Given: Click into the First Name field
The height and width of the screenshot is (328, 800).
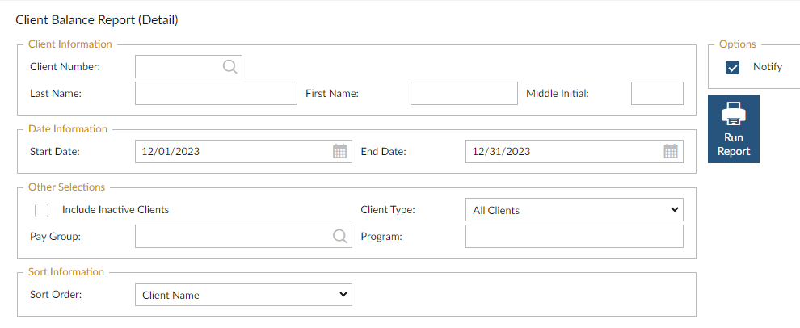Looking at the screenshot, I should pyautogui.click(x=464, y=94).
